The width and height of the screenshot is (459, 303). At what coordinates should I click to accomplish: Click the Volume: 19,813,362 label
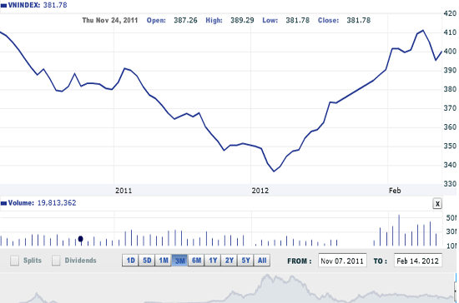[x=42, y=203]
